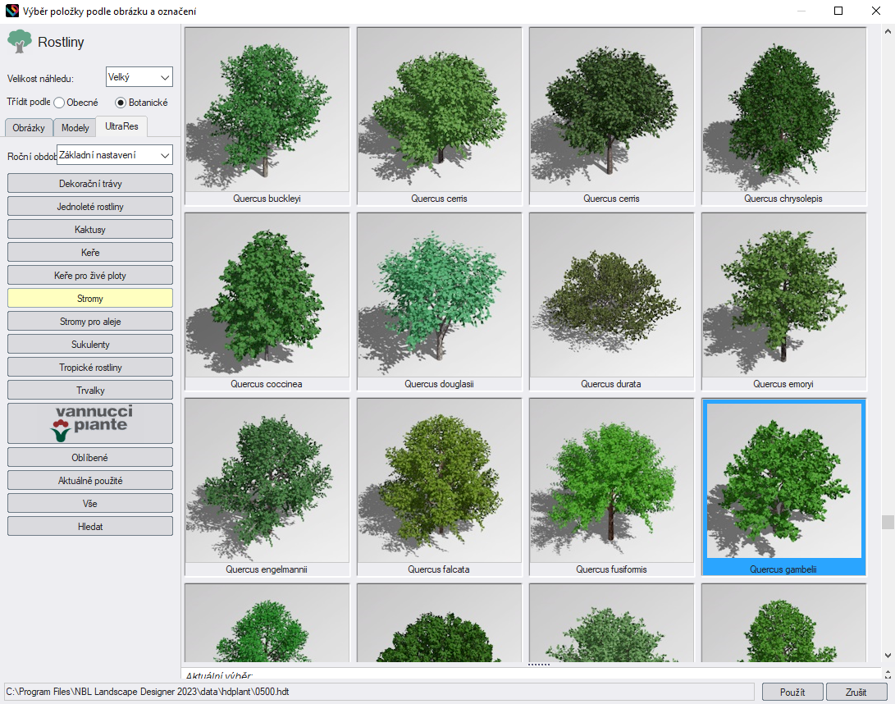Pick the Quercus falcata tree
Screen dimensions: 895x704
click(440, 487)
